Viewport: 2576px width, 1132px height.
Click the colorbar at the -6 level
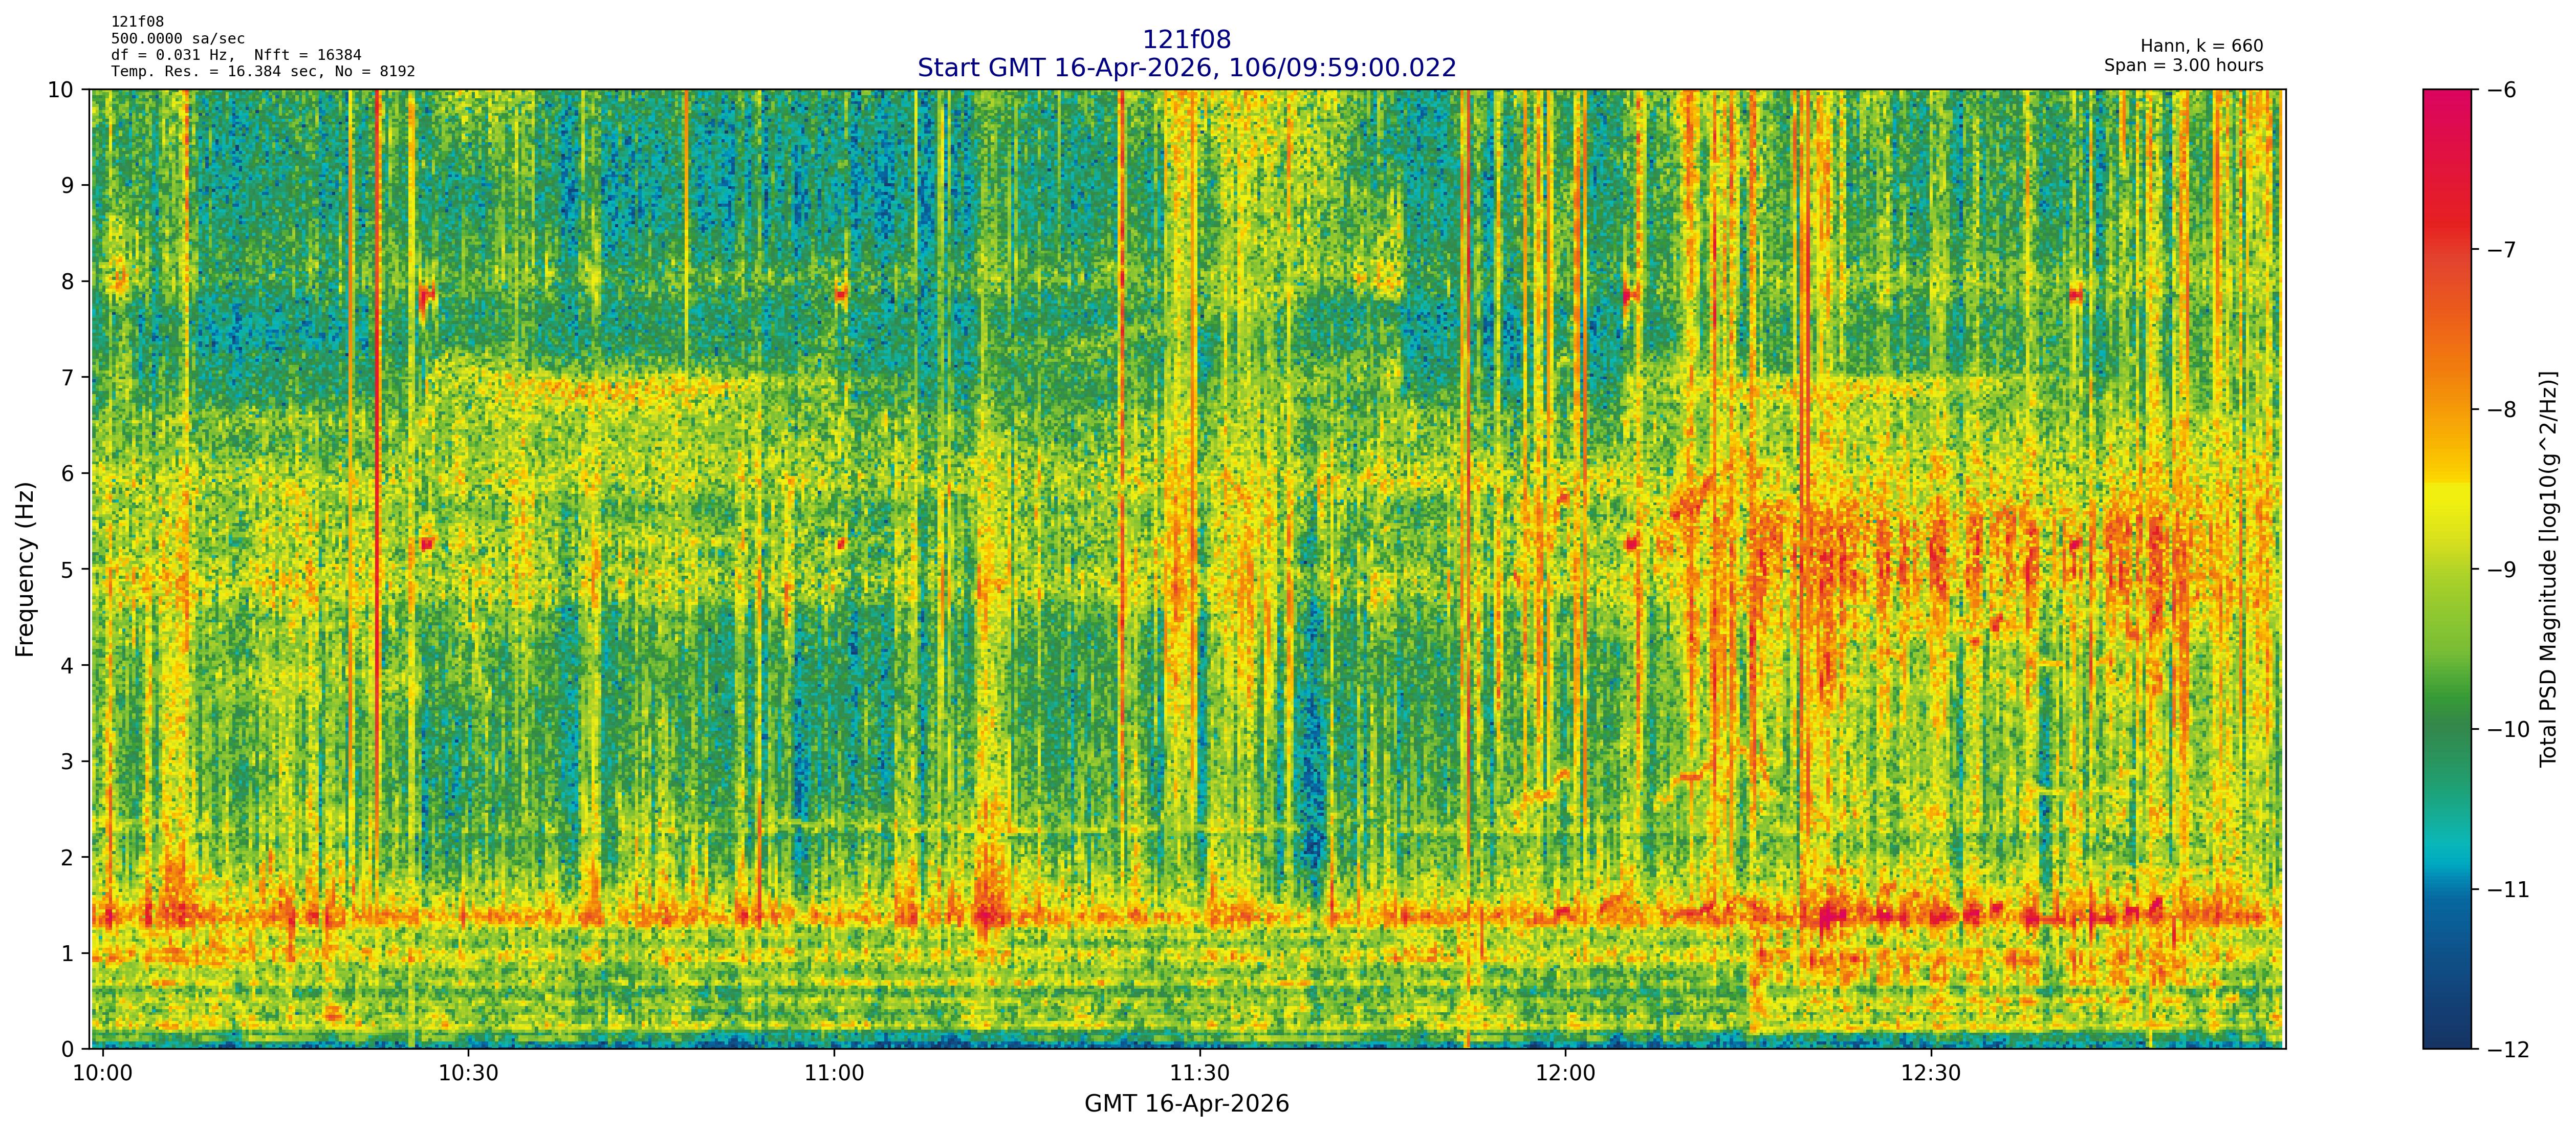click(x=2446, y=92)
